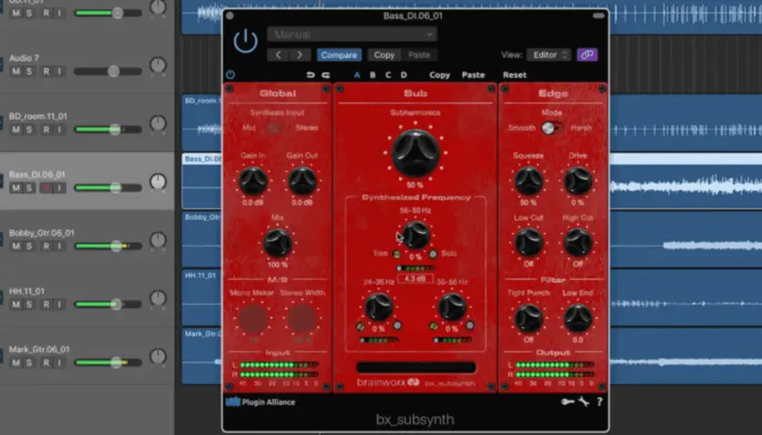Click the Plugin Alliance logo
Viewport: 762px width, 435px height.
click(x=260, y=402)
